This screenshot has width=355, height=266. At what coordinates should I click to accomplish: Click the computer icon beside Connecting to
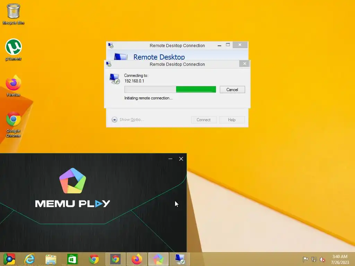click(114, 79)
